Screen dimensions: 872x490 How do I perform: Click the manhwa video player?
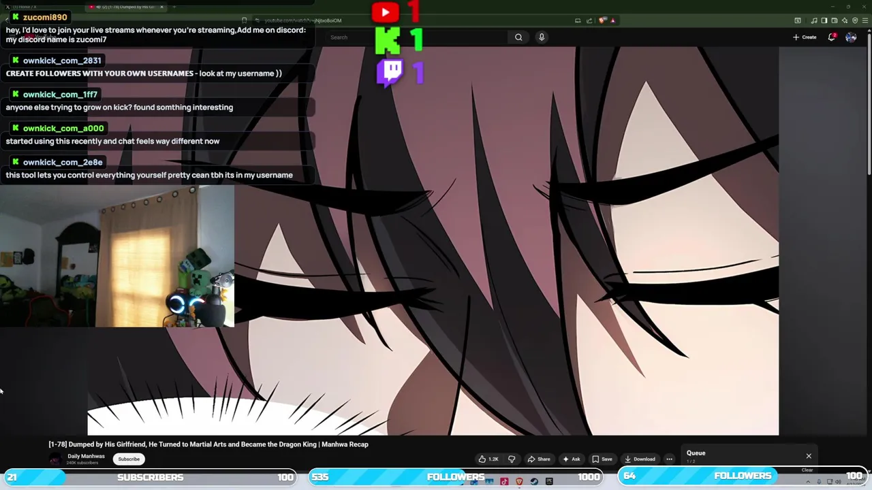(x=433, y=241)
